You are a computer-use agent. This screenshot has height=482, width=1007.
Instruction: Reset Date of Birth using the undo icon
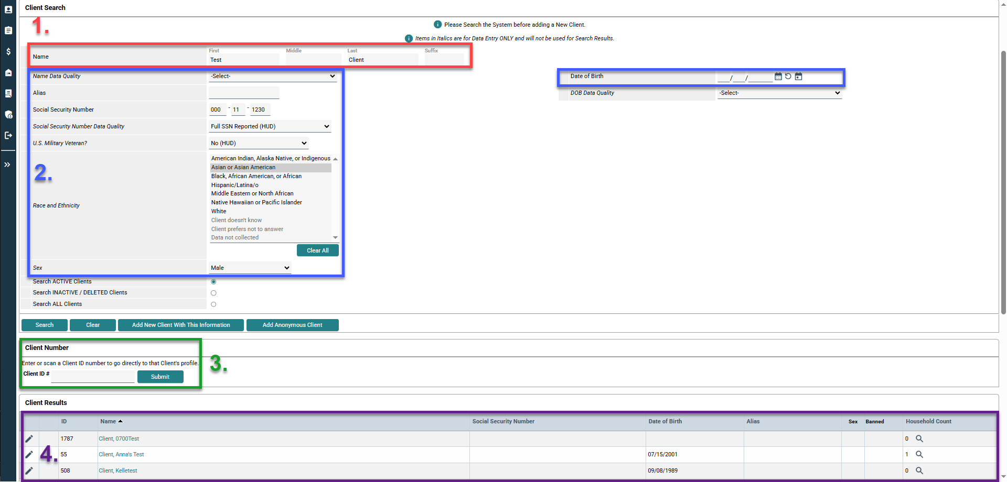(788, 76)
